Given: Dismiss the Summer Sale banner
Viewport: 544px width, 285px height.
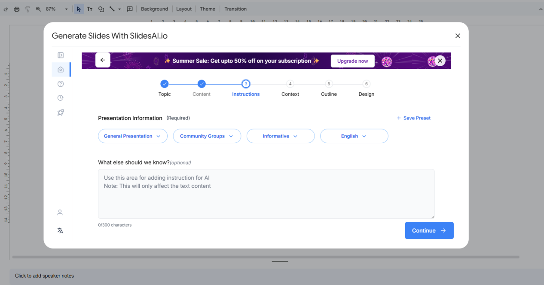Looking at the screenshot, I should (x=440, y=61).
